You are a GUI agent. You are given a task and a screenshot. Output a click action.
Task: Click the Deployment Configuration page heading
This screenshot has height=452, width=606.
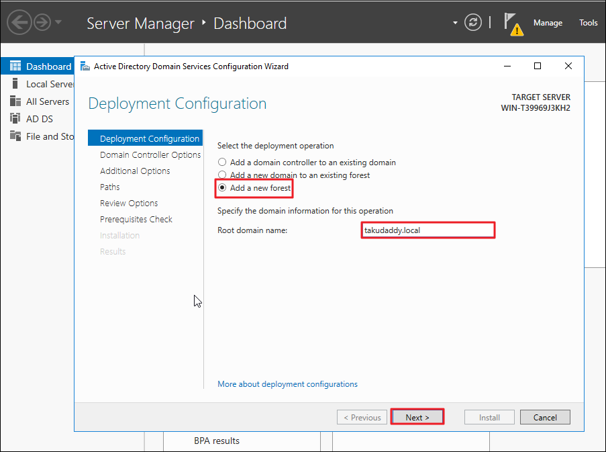177,103
